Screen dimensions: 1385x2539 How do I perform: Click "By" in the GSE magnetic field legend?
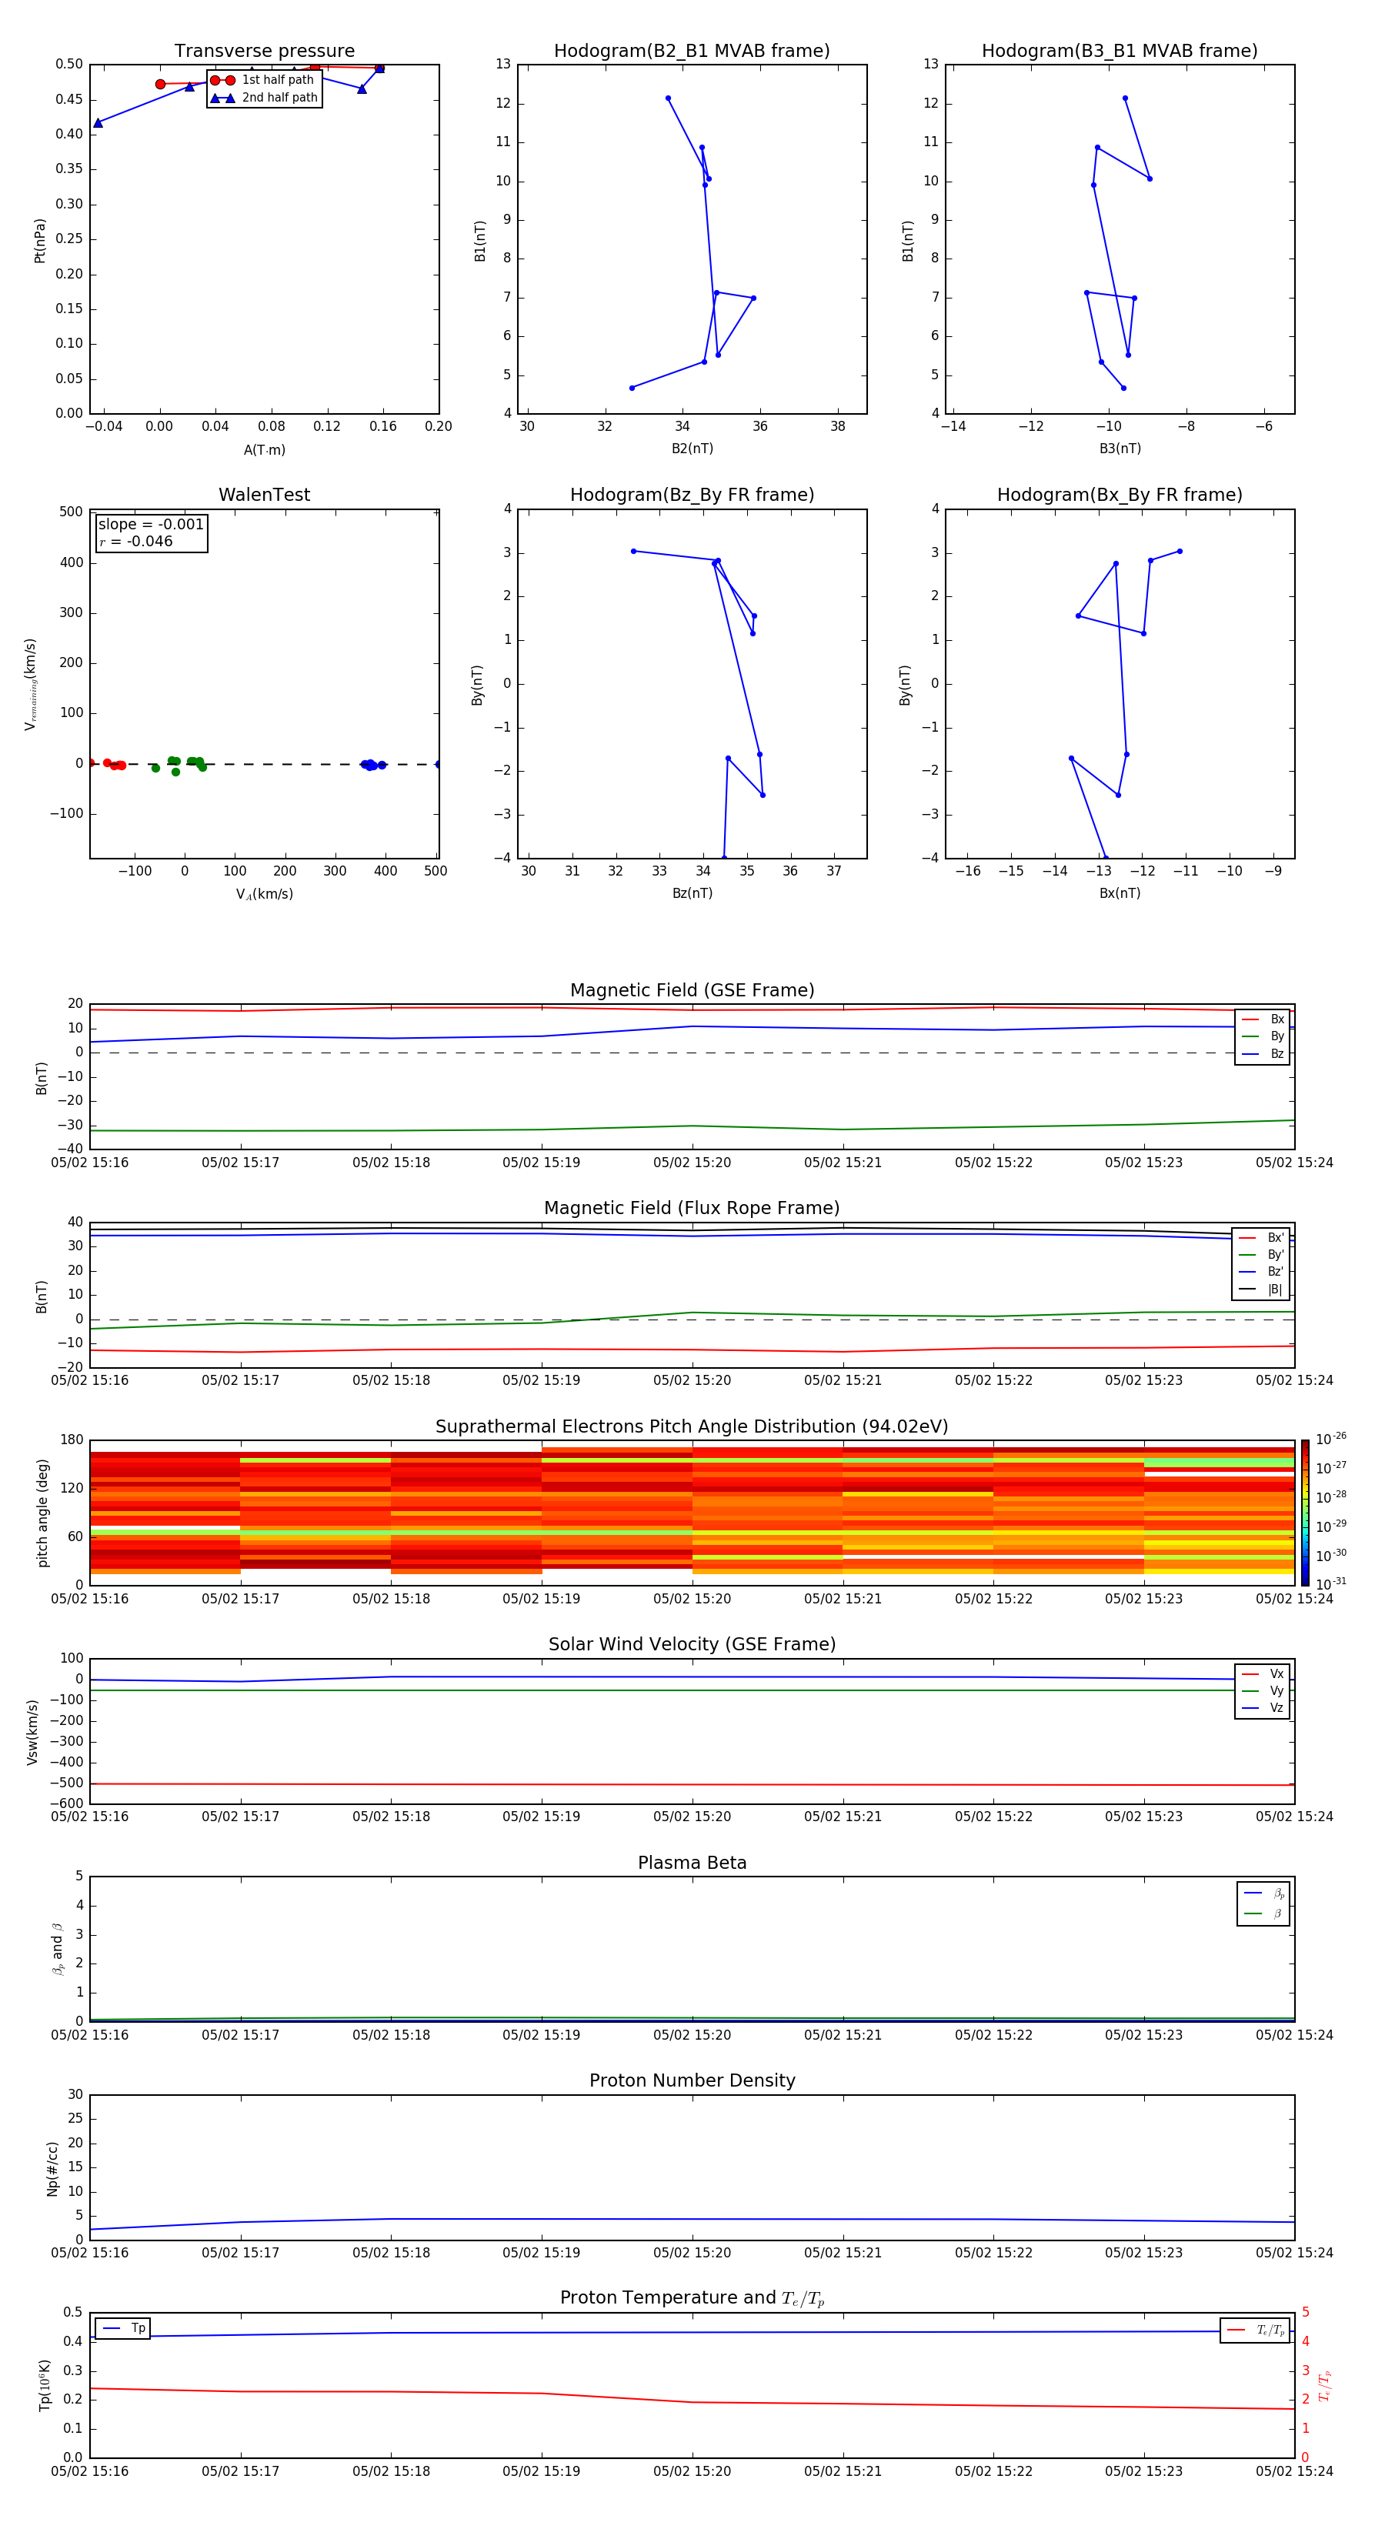point(1263,1037)
